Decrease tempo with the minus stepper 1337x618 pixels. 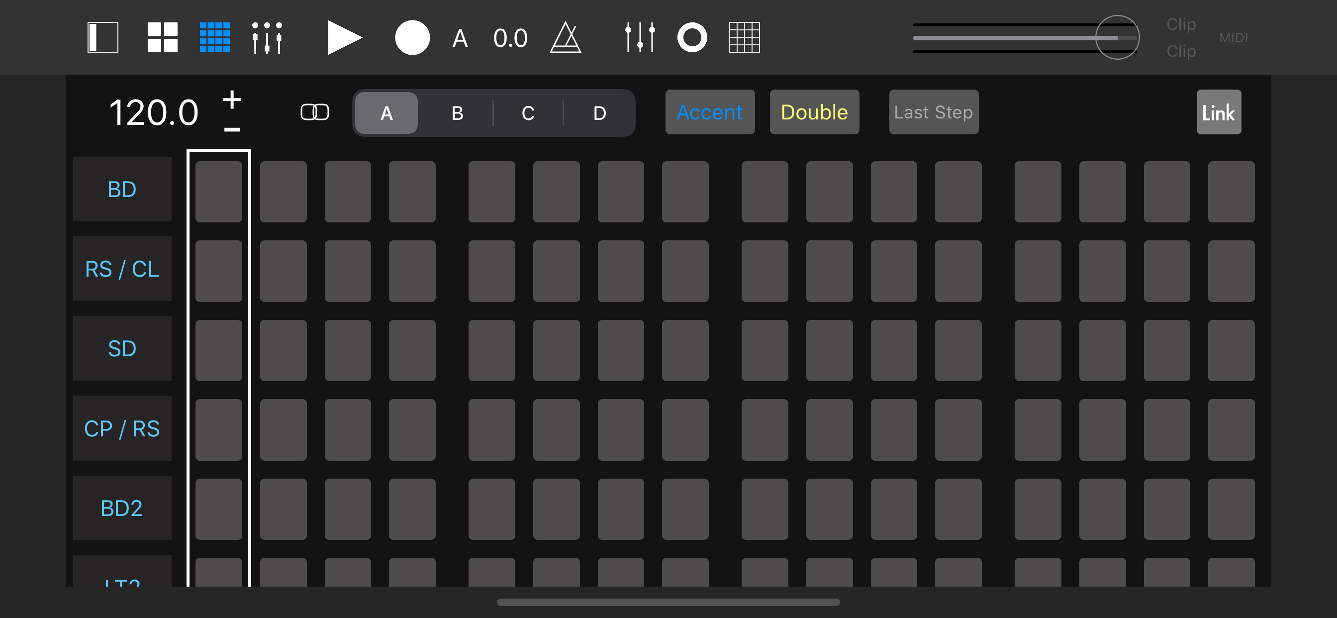[x=232, y=129]
